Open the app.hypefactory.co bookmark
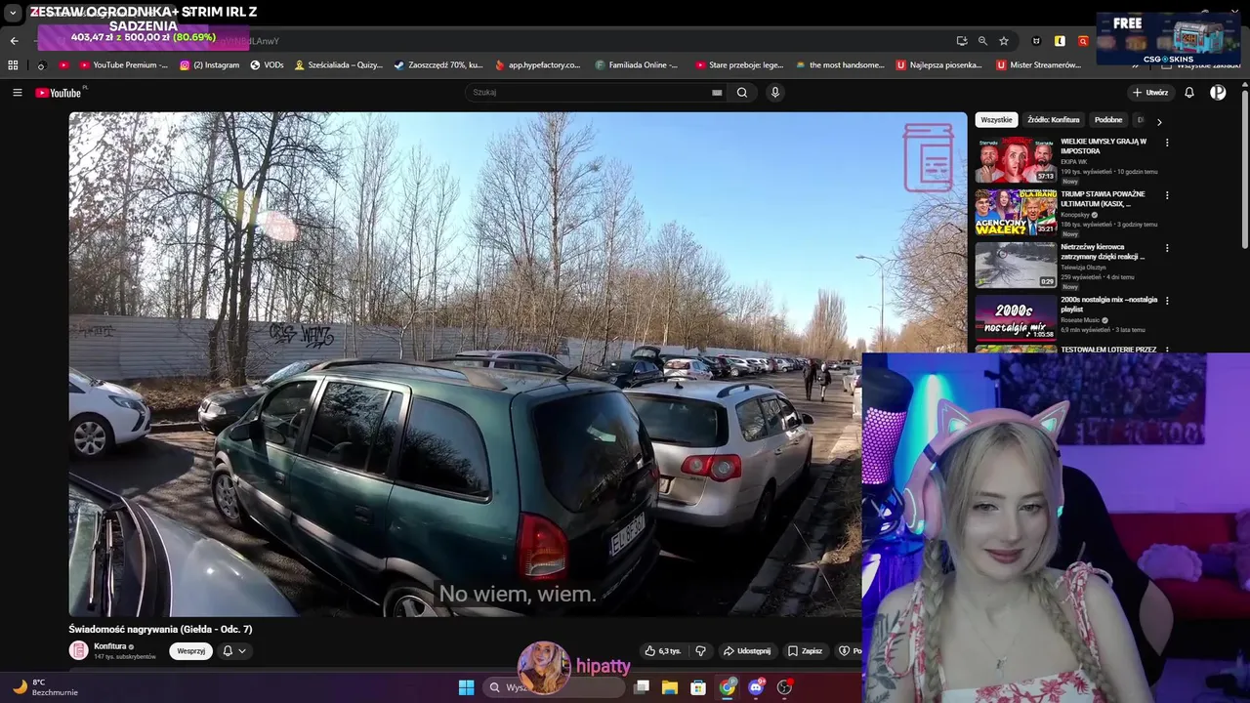 click(537, 65)
